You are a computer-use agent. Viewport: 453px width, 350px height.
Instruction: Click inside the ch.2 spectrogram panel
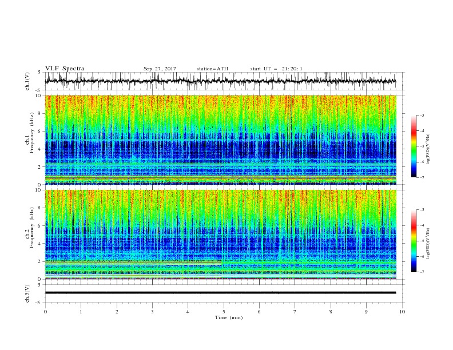[x=220, y=234]
